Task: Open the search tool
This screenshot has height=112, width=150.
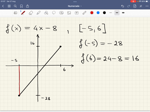Action: (x=15, y=6)
